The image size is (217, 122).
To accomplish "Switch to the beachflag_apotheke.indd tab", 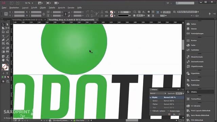I will click(x=27, y=20).
